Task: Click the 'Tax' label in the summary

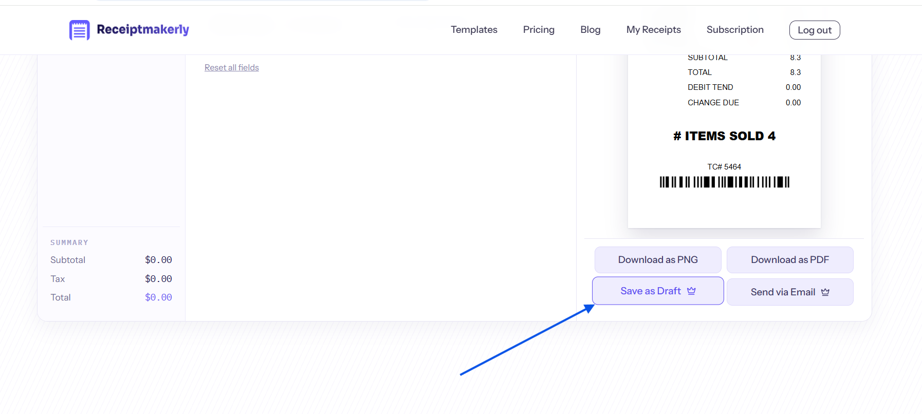Action: (58, 279)
